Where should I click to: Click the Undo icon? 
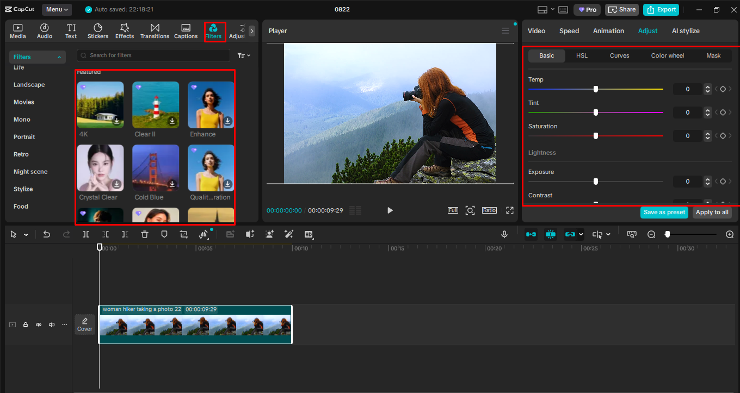click(47, 234)
